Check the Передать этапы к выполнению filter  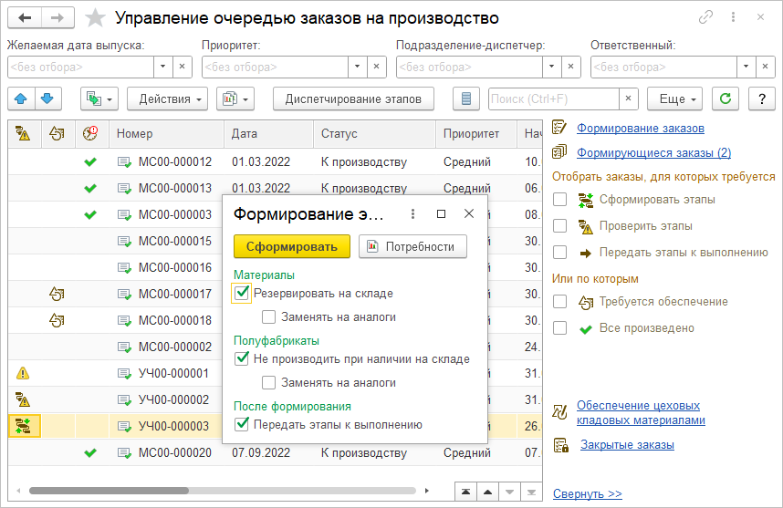559,253
